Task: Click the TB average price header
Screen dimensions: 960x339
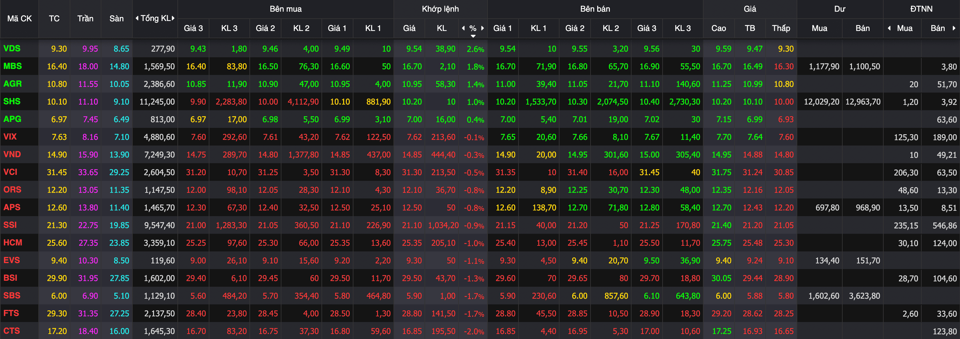Action: (x=750, y=28)
